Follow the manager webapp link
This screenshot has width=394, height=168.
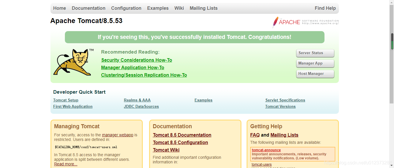(118, 135)
